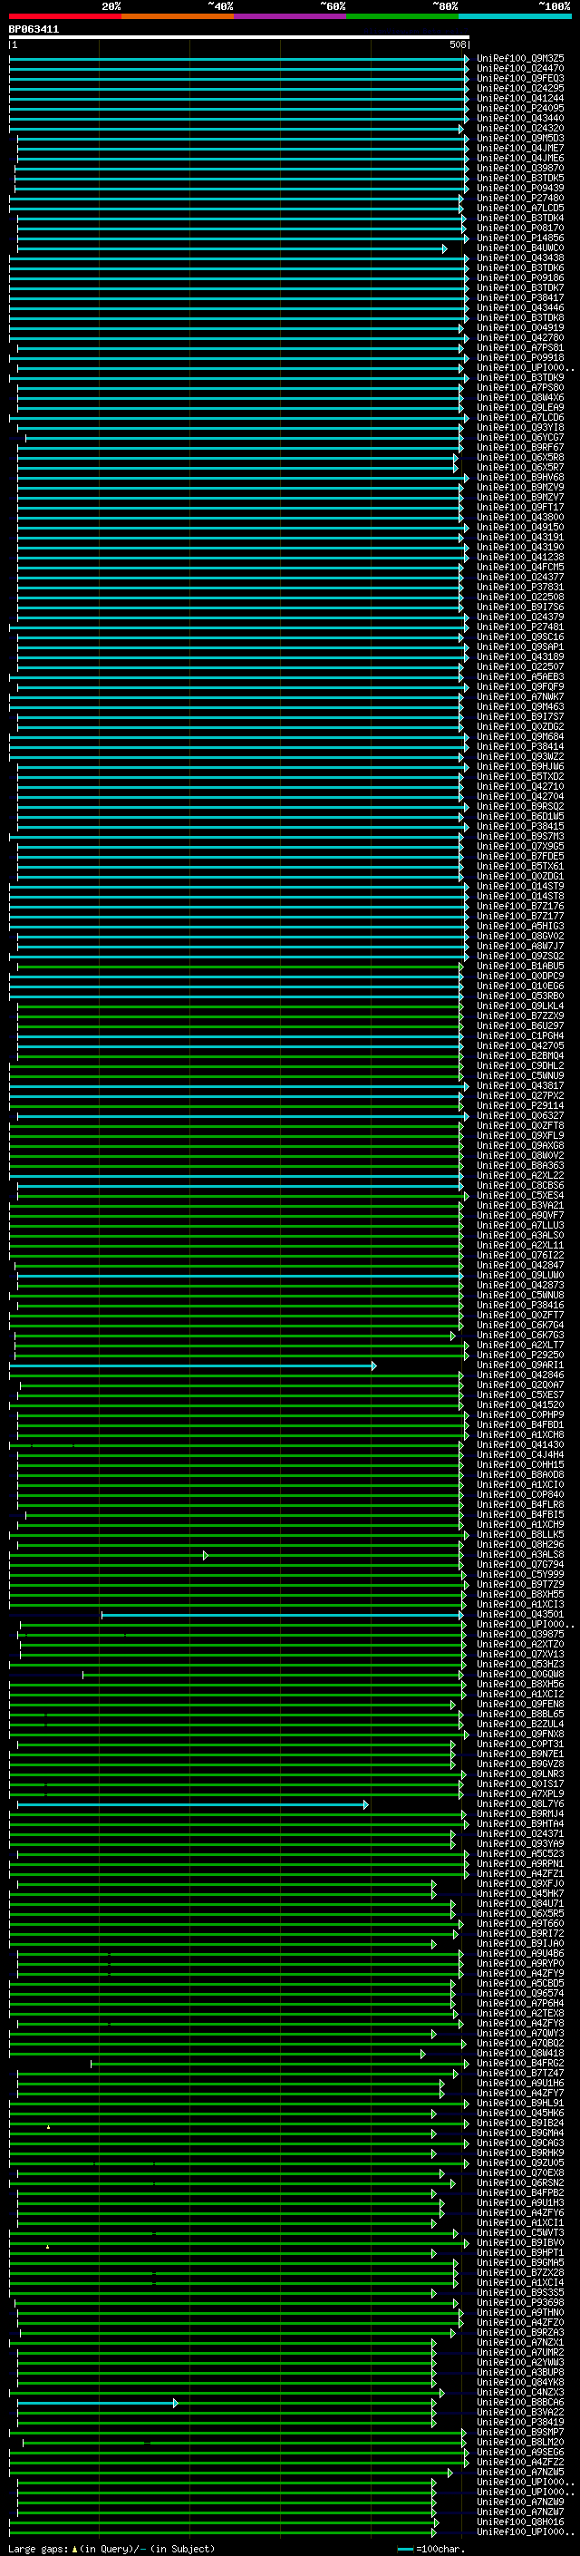
Task: Select hit label UniRef100_B8BCA6
Action: click(x=520, y=2402)
